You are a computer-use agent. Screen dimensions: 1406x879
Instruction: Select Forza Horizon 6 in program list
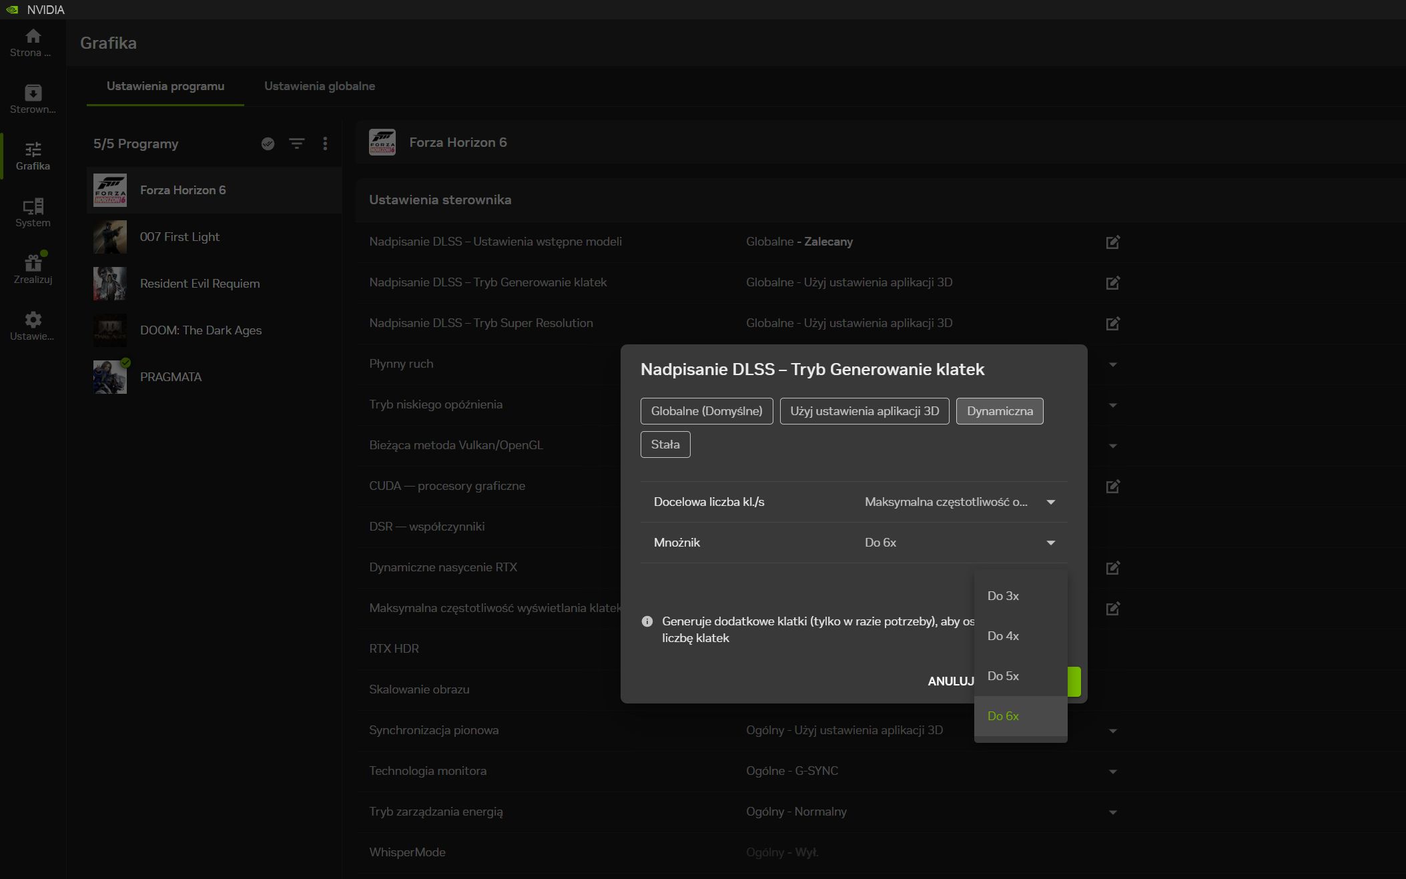pyautogui.click(x=214, y=190)
